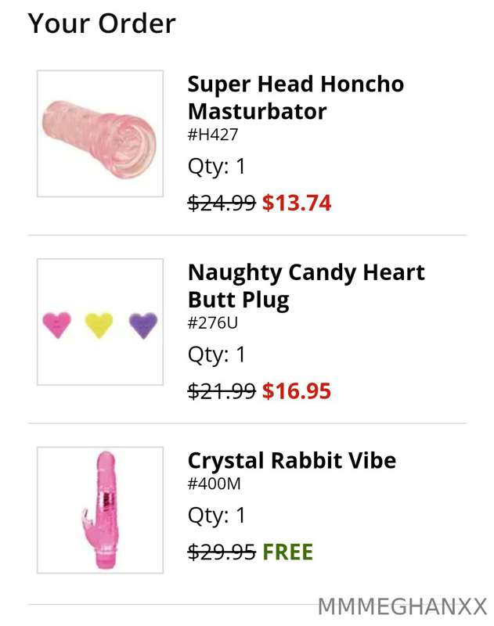Image resolution: width=494 pixels, height=626 pixels.
Task: Click the yellow heart in thumbnail
Action: pyautogui.click(x=99, y=325)
